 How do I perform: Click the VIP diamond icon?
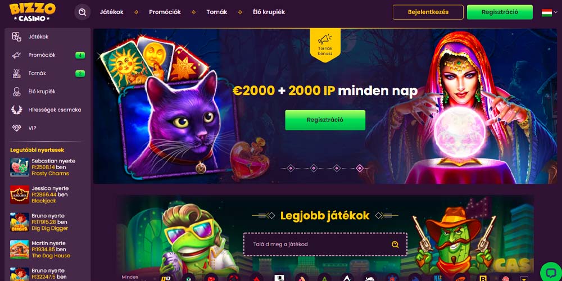tap(16, 128)
